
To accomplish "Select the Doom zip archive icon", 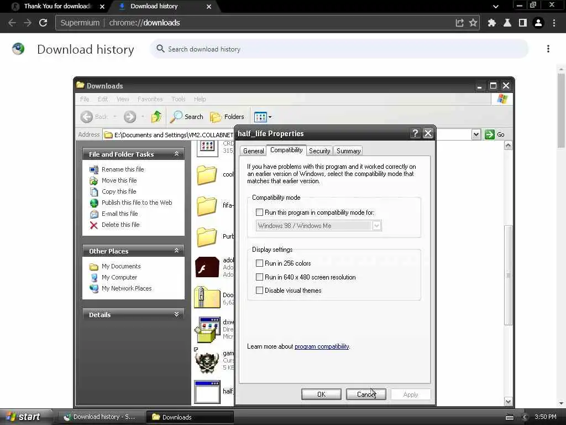I will [x=207, y=297].
